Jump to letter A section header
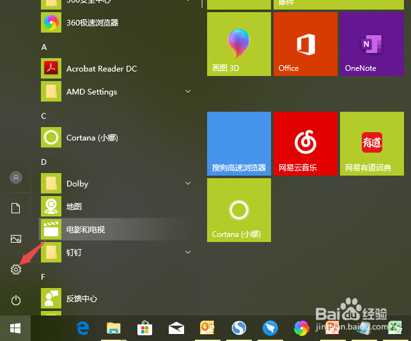 pos(44,47)
